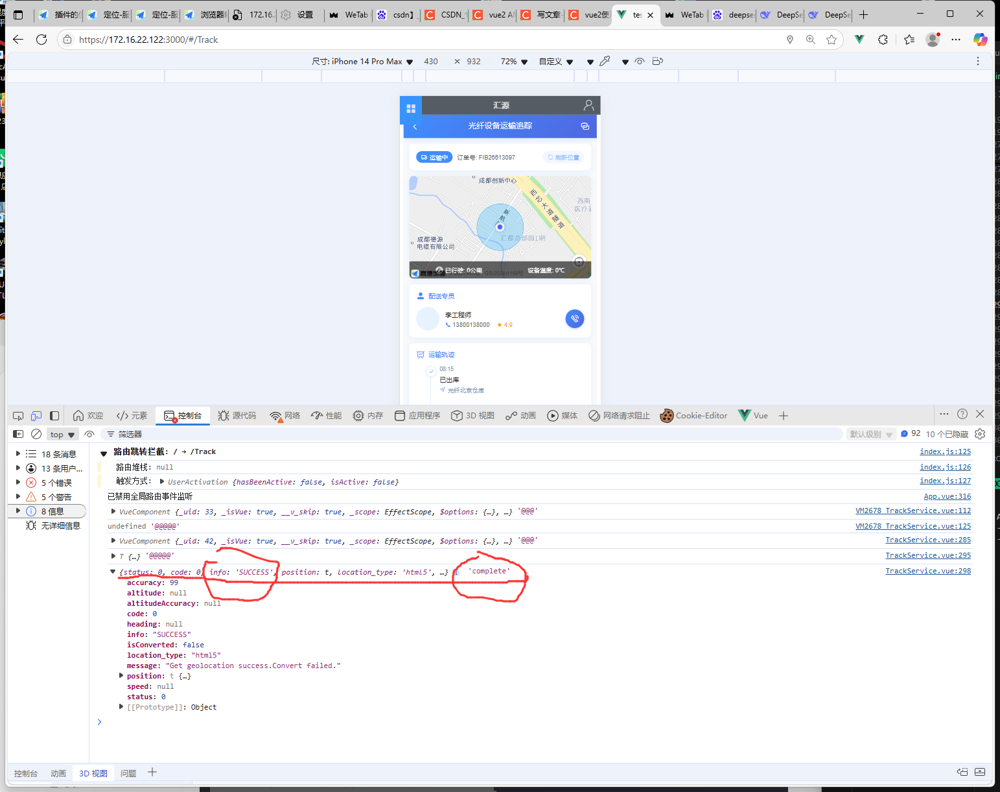Image resolution: width=1000 pixels, height=792 pixels.
Task: Select the inspect element cursor tool
Action: pyautogui.click(x=17, y=416)
